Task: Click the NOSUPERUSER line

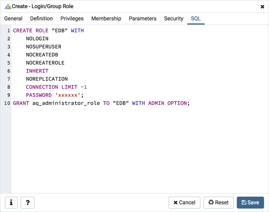Action: [44, 47]
